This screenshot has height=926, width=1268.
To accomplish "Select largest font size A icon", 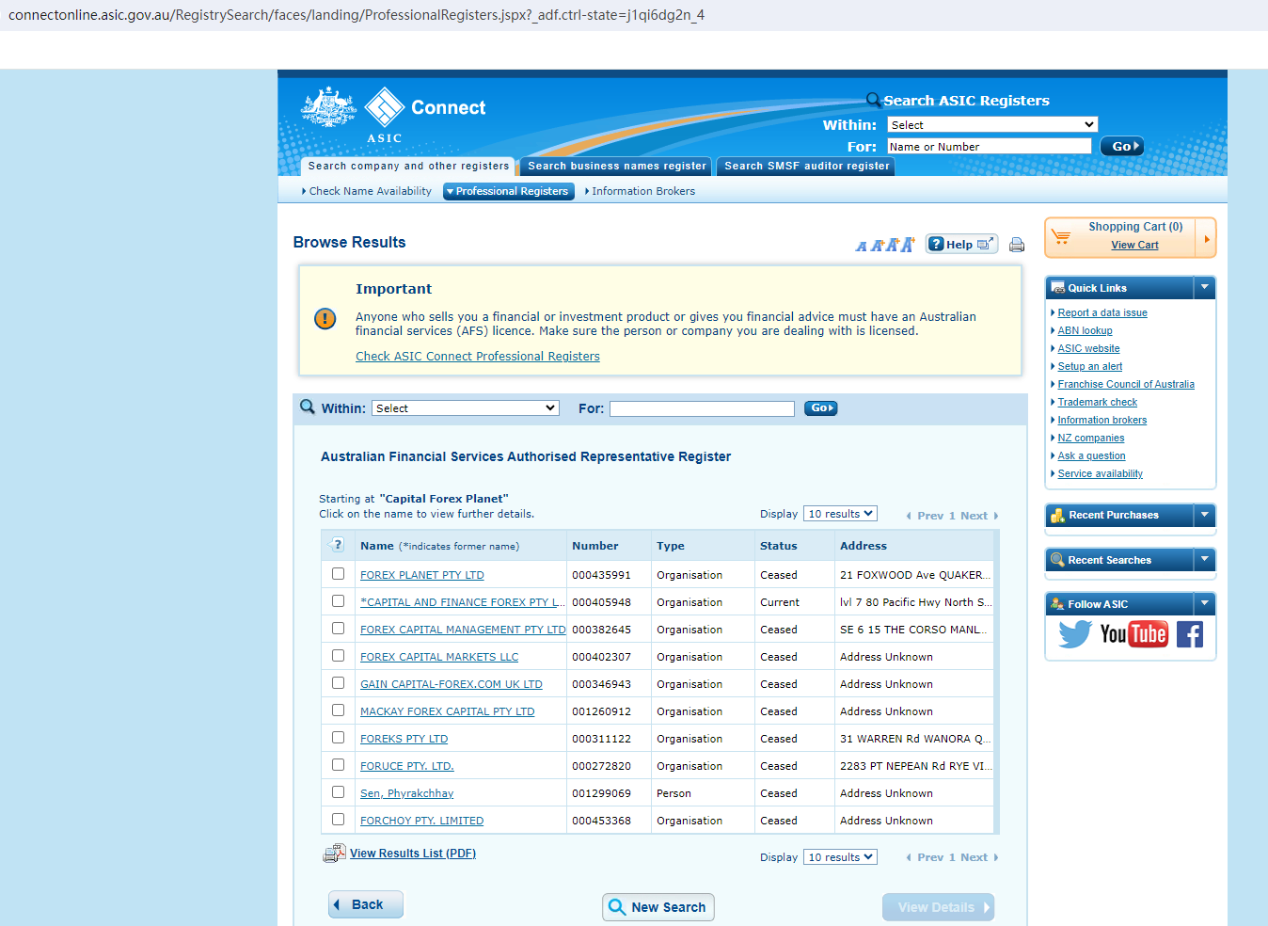I will pos(907,245).
